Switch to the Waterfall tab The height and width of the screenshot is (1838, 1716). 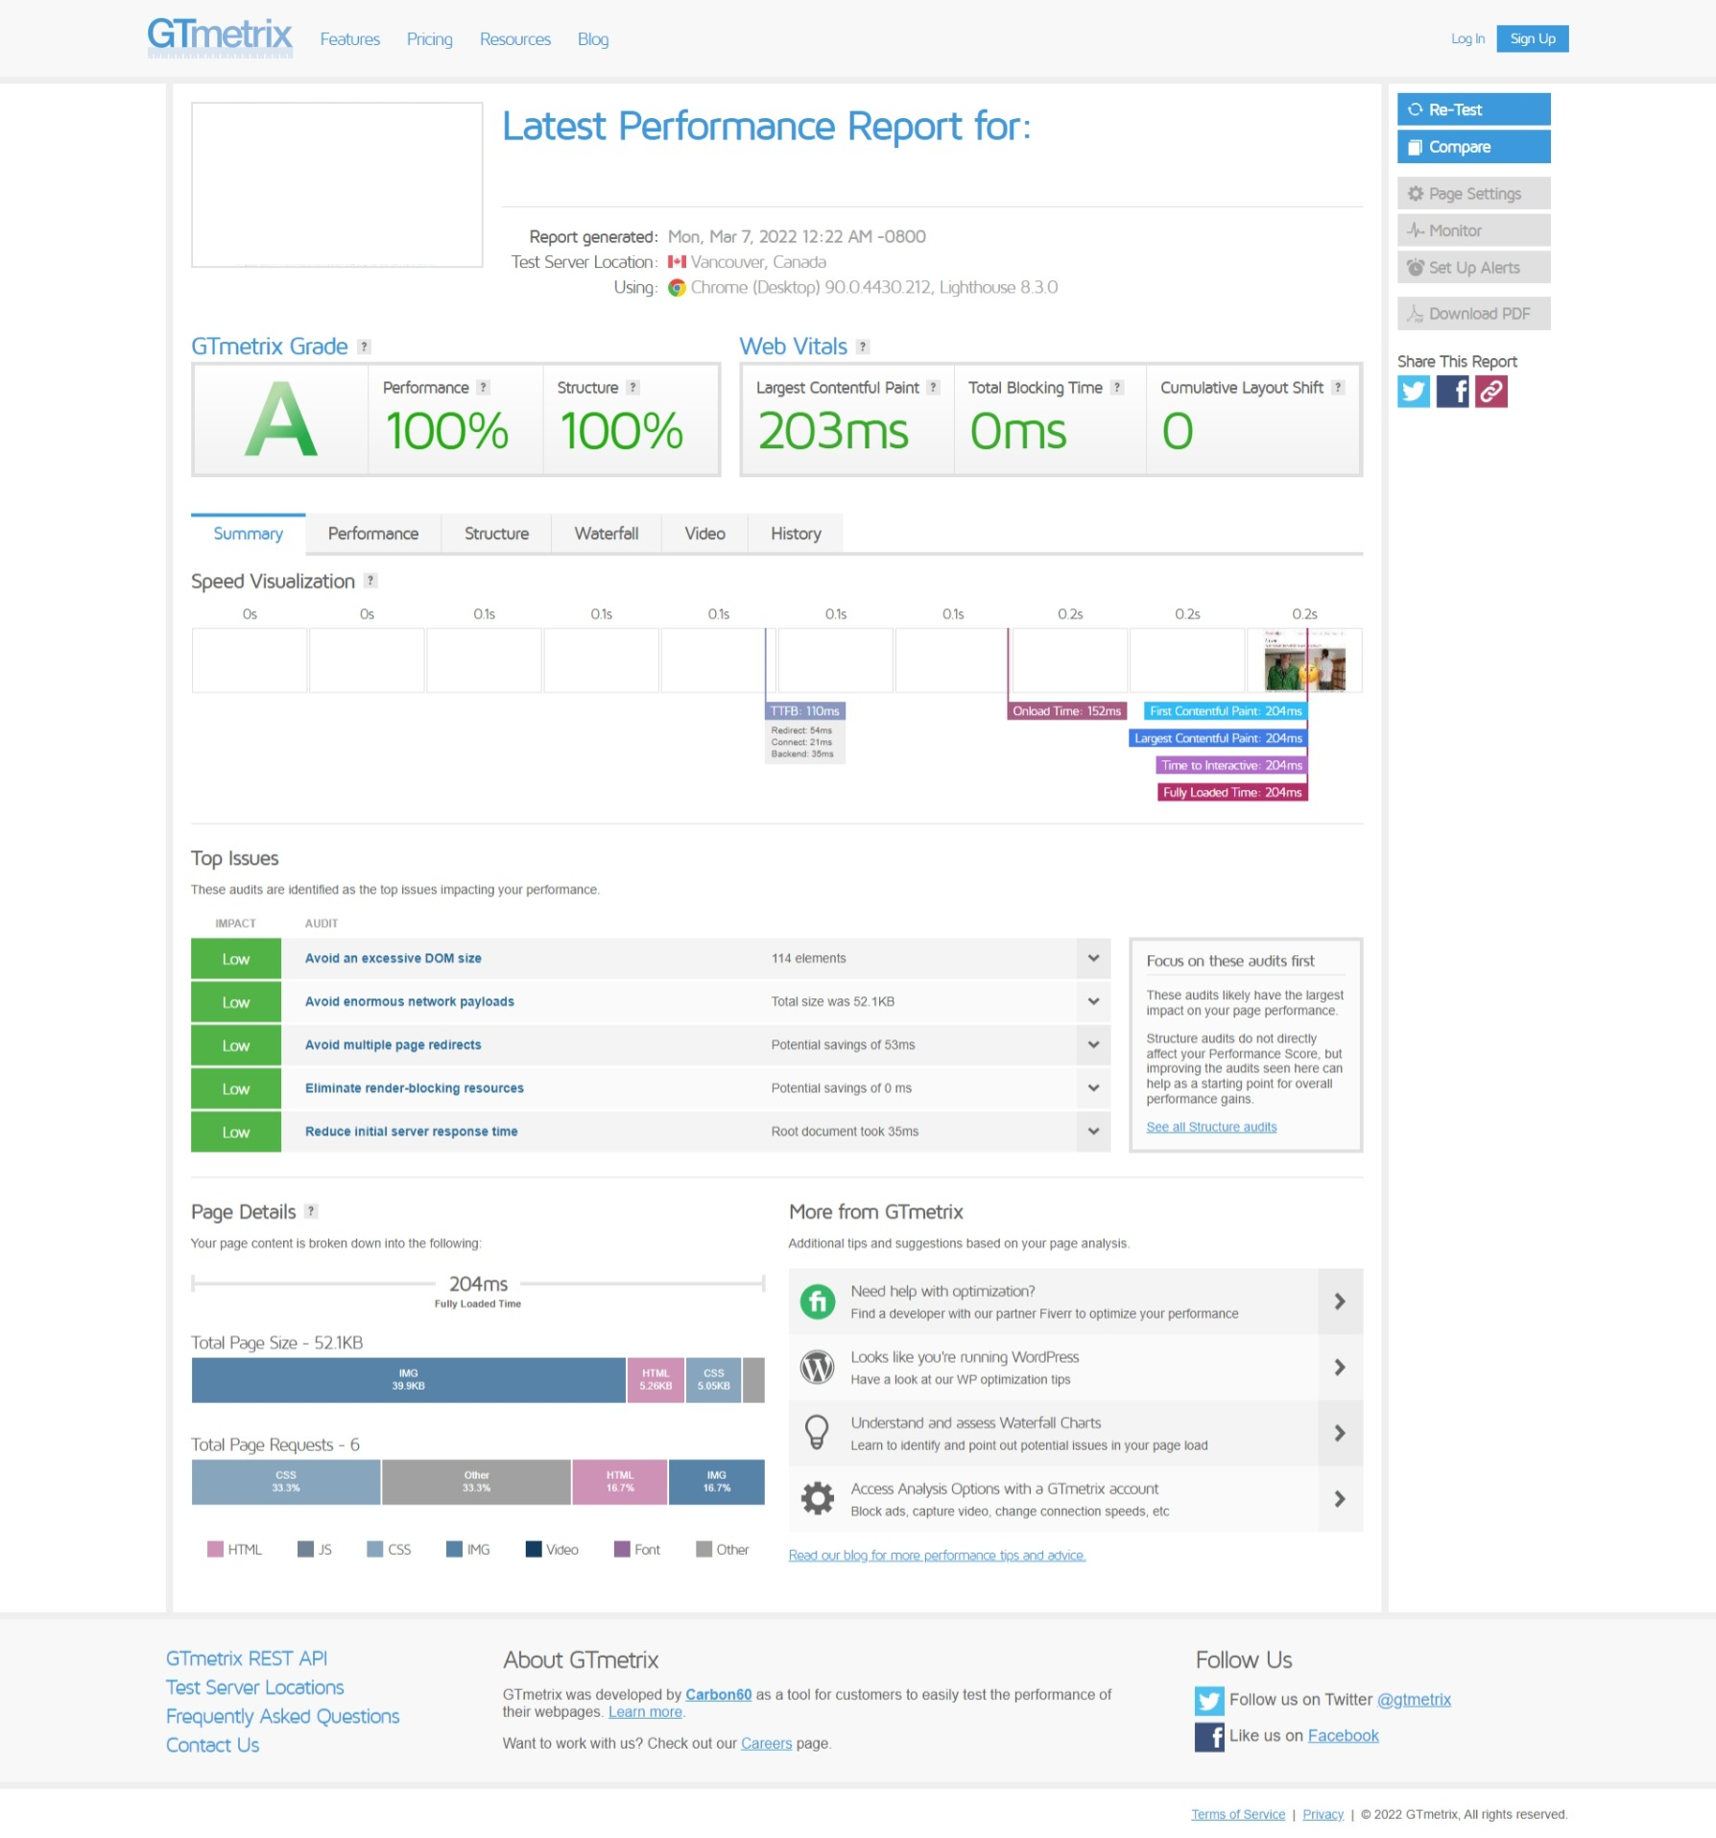pos(607,534)
